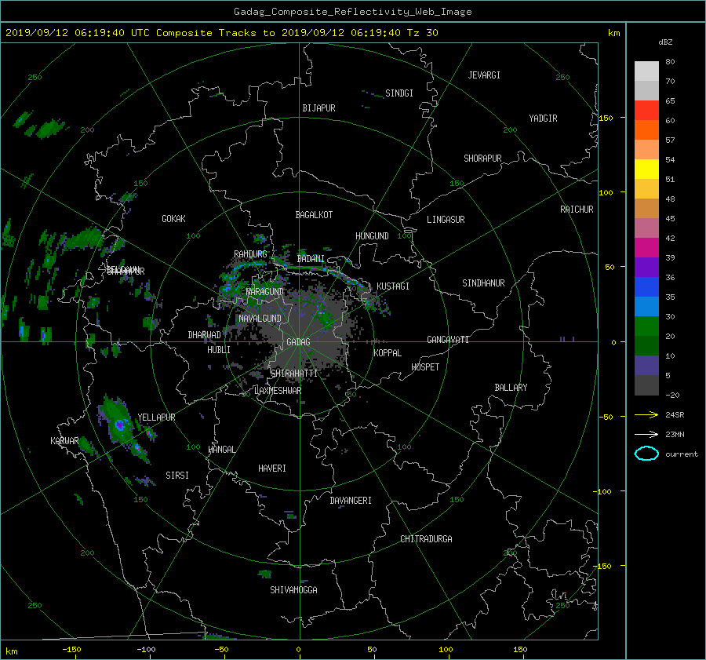Select the YELLAPUR label
Image resolution: width=706 pixels, height=660 pixels.
(156, 418)
